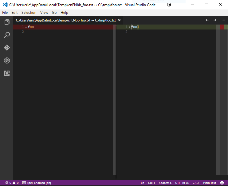This screenshot has width=228, height=186.
Task: Click the left pane vertical scrollbar
Action: [115, 100]
